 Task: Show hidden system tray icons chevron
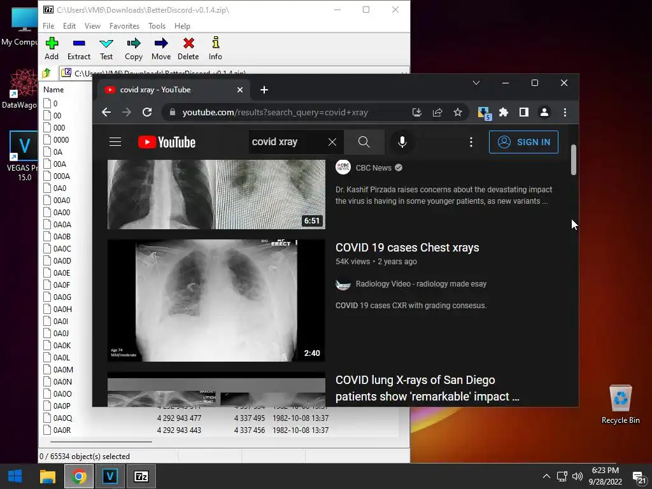coord(546,476)
